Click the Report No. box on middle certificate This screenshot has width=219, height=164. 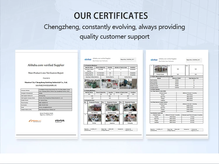point(128,60)
